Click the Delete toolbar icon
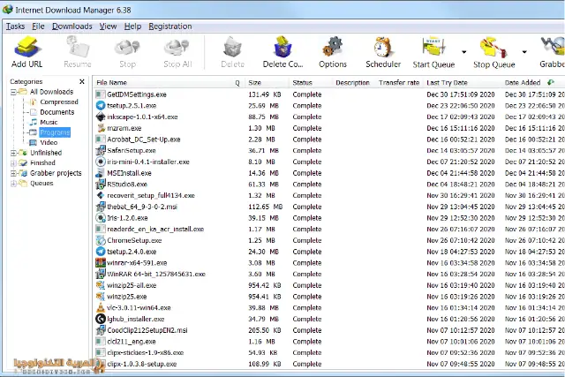Screen dimensions: 565x377 232,47
